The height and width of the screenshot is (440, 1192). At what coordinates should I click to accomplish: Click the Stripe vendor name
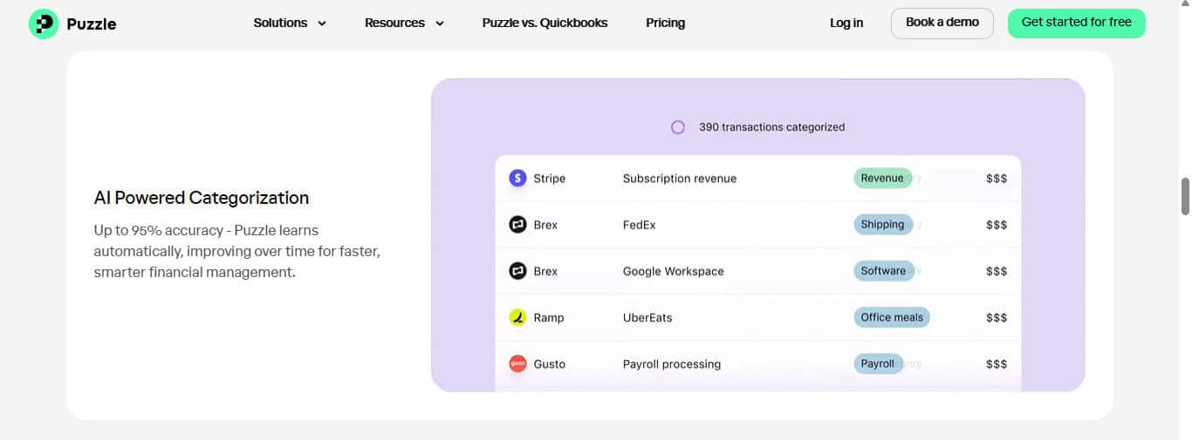(x=550, y=179)
